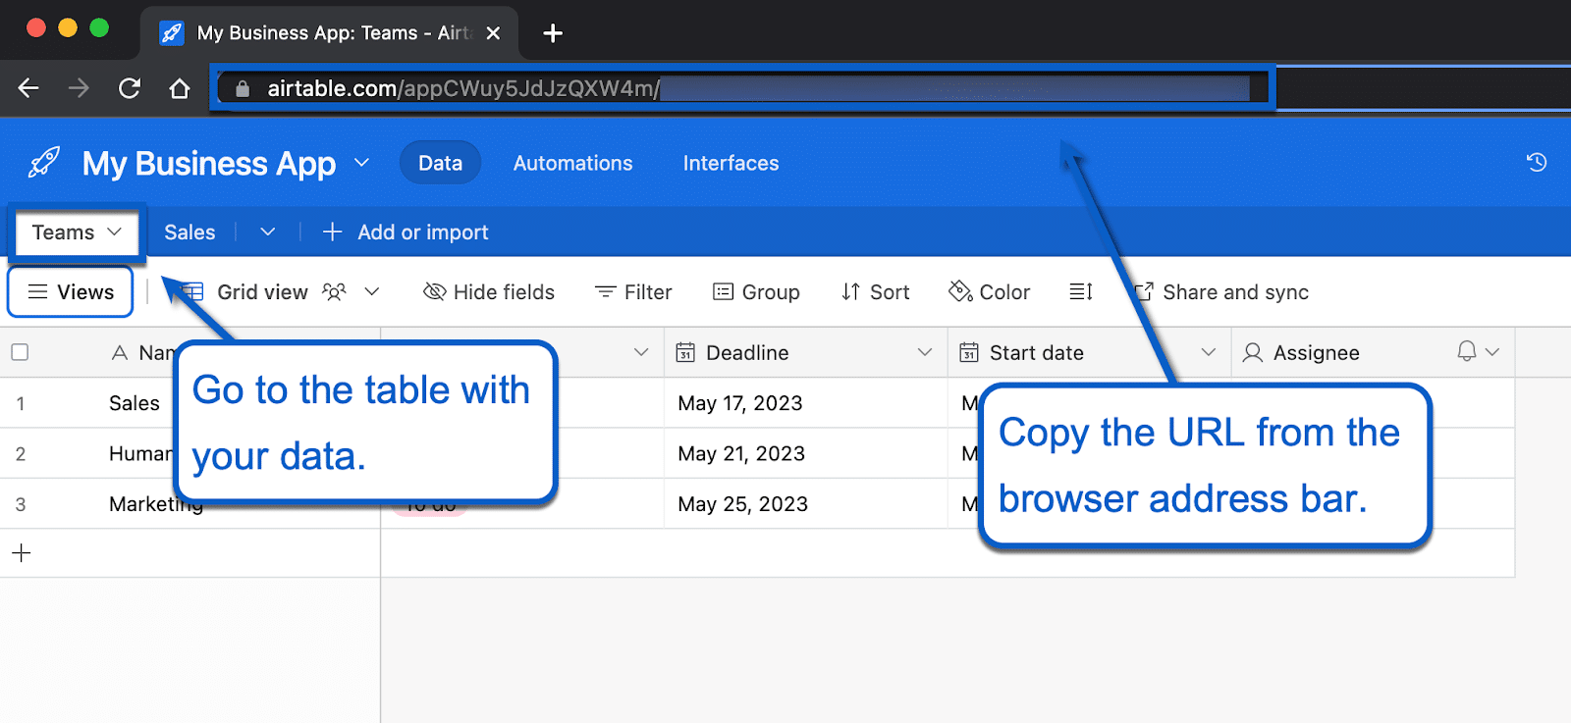The image size is (1571, 723).
Task: Tick the select-all checkbox in header row
Action: (20, 352)
